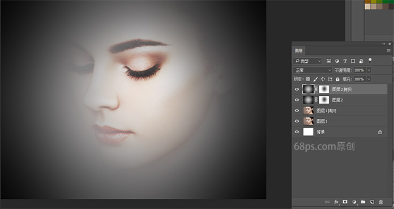
Task: Click mask link chain on 图层2拷贝
Action: click(316, 89)
